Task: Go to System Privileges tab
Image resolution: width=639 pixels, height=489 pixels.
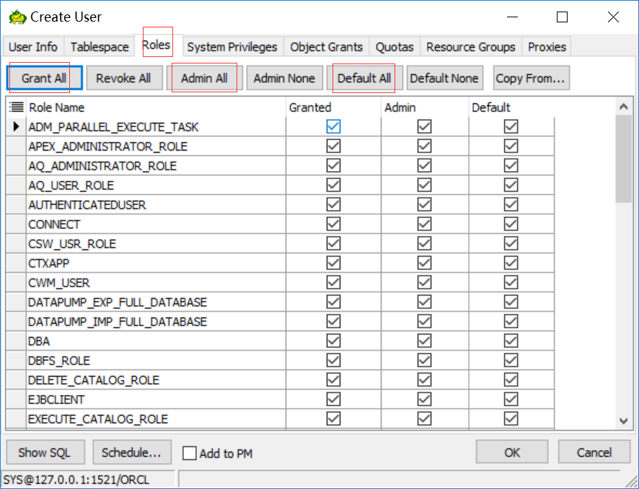Action: 232,47
